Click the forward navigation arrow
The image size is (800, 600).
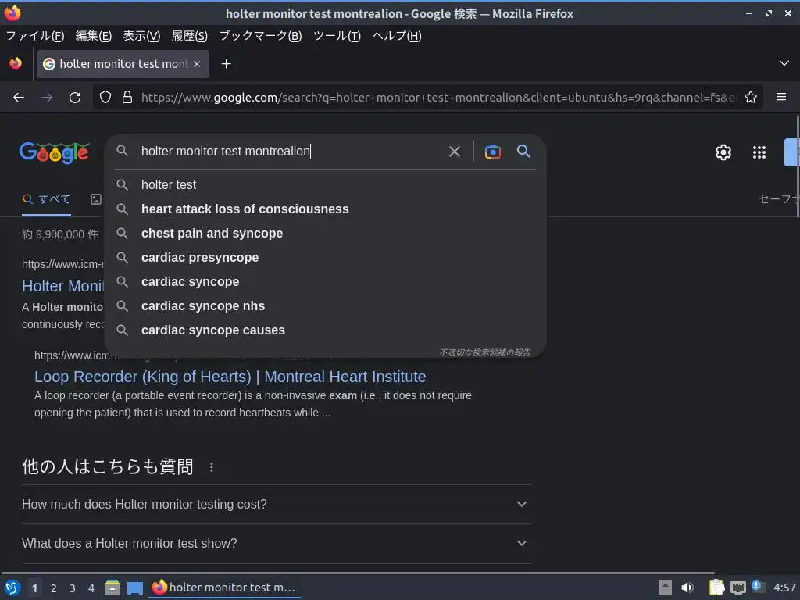coord(47,97)
